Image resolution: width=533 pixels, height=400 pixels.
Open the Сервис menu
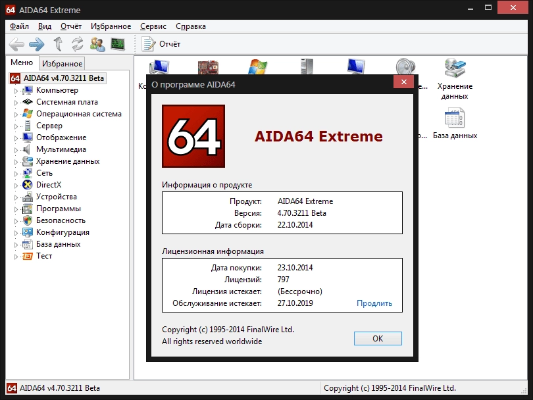pyautogui.click(x=153, y=26)
